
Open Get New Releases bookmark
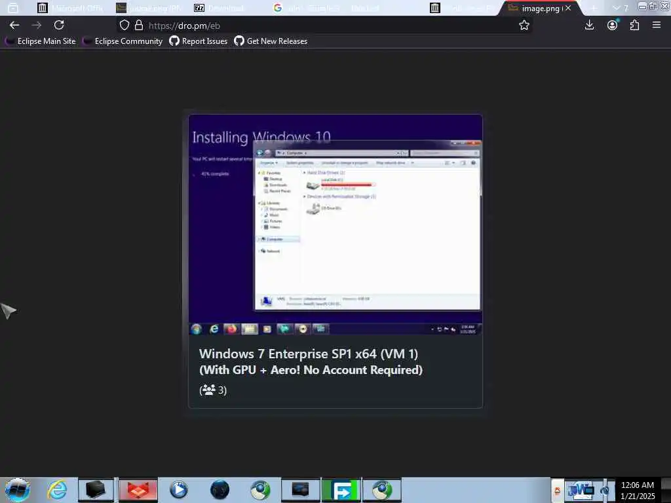tap(271, 41)
